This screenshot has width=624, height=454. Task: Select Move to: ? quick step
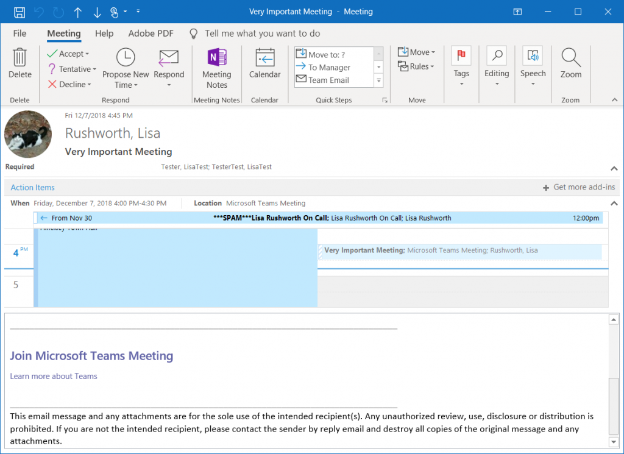point(335,54)
